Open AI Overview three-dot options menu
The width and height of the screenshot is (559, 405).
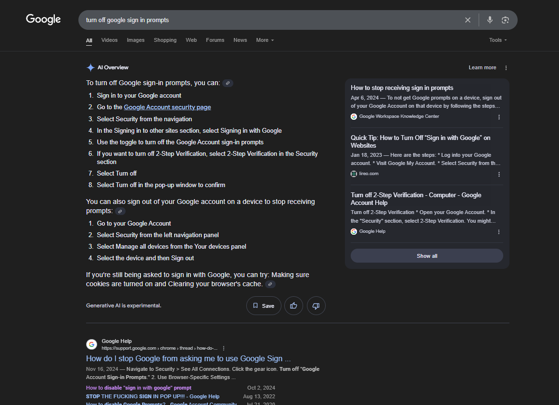506,68
